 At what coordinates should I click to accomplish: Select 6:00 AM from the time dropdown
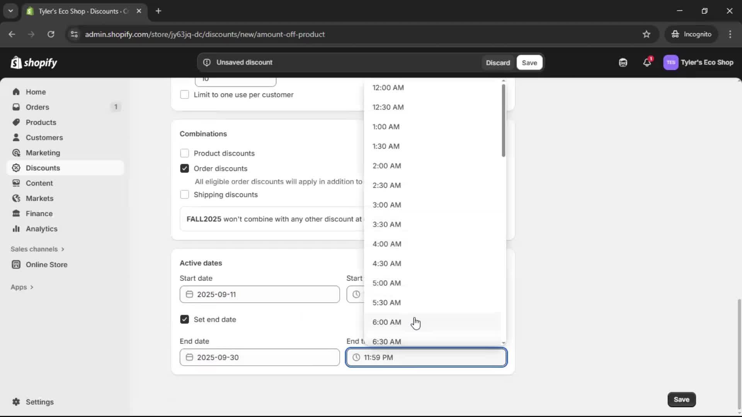[x=386, y=322]
